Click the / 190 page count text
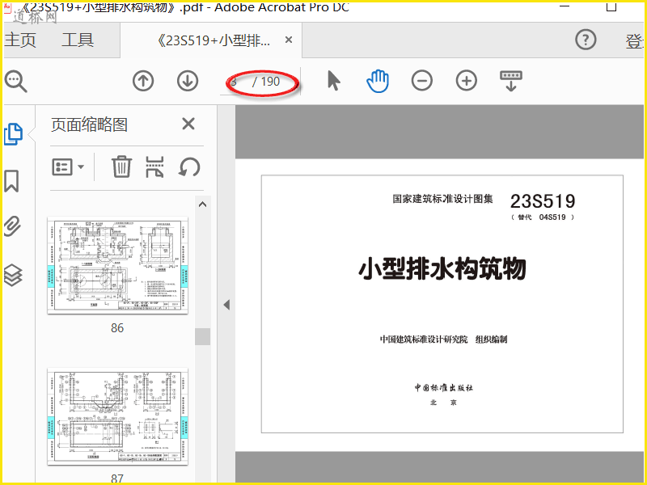 click(x=266, y=82)
